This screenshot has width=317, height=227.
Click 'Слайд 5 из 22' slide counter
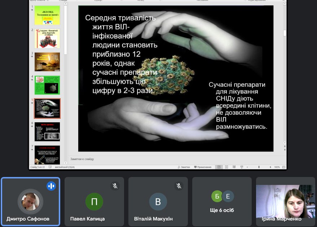(38, 167)
